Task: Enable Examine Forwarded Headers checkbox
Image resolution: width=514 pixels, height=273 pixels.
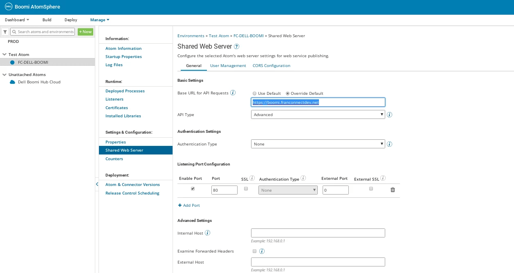Action: click(x=254, y=251)
